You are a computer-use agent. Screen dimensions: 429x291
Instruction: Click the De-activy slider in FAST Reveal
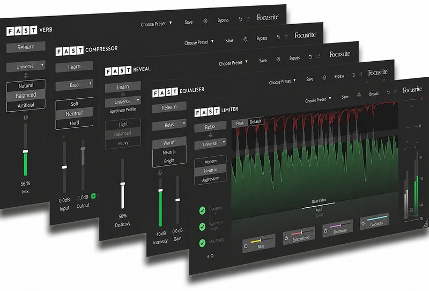[x=123, y=184]
